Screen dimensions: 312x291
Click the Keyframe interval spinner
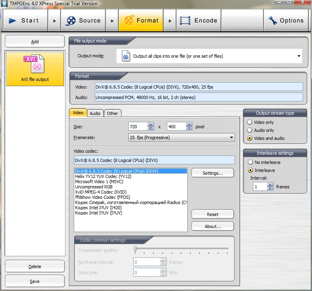coord(163,262)
